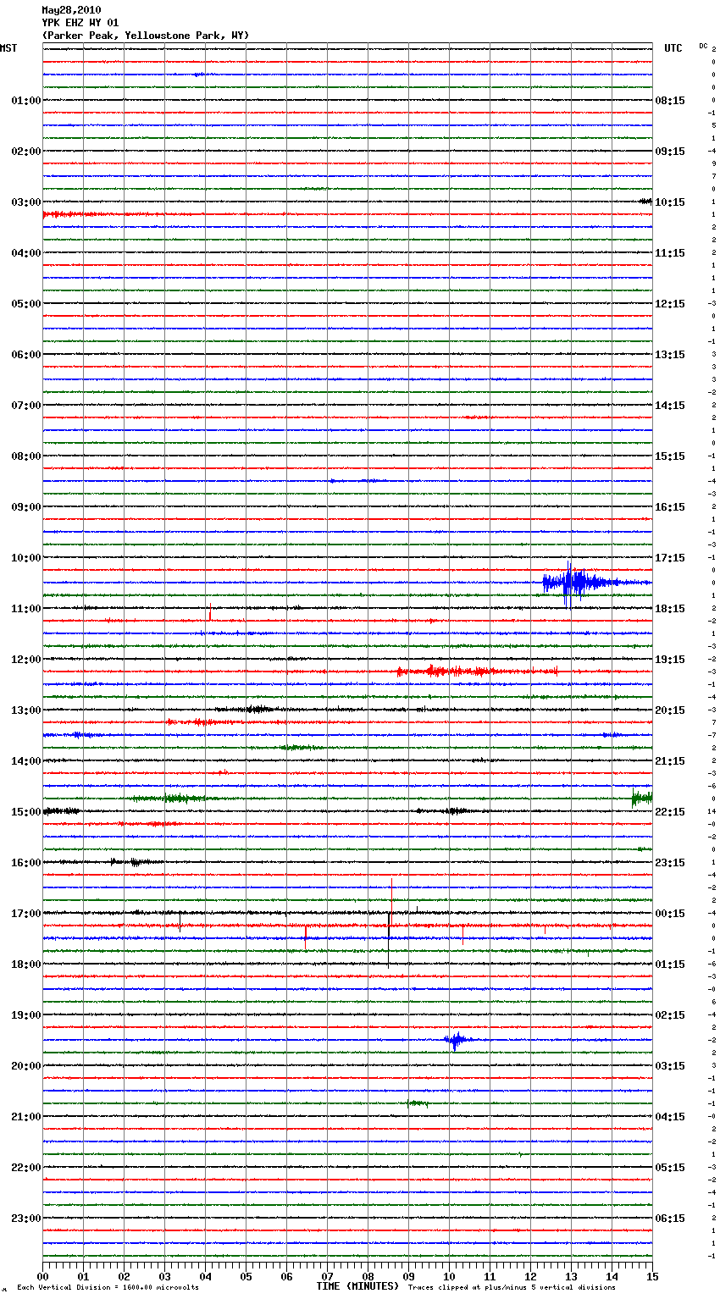The width and height of the screenshot is (720, 1299).
Task: Click the 13 minute tick label
Action: click(x=571, y=1276)
